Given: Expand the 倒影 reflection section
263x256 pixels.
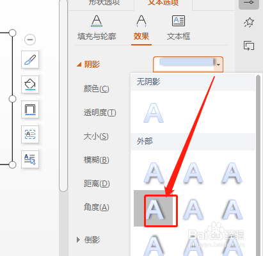Looking at the screenshot, I should pyautogui.click(x=78, y=240).
